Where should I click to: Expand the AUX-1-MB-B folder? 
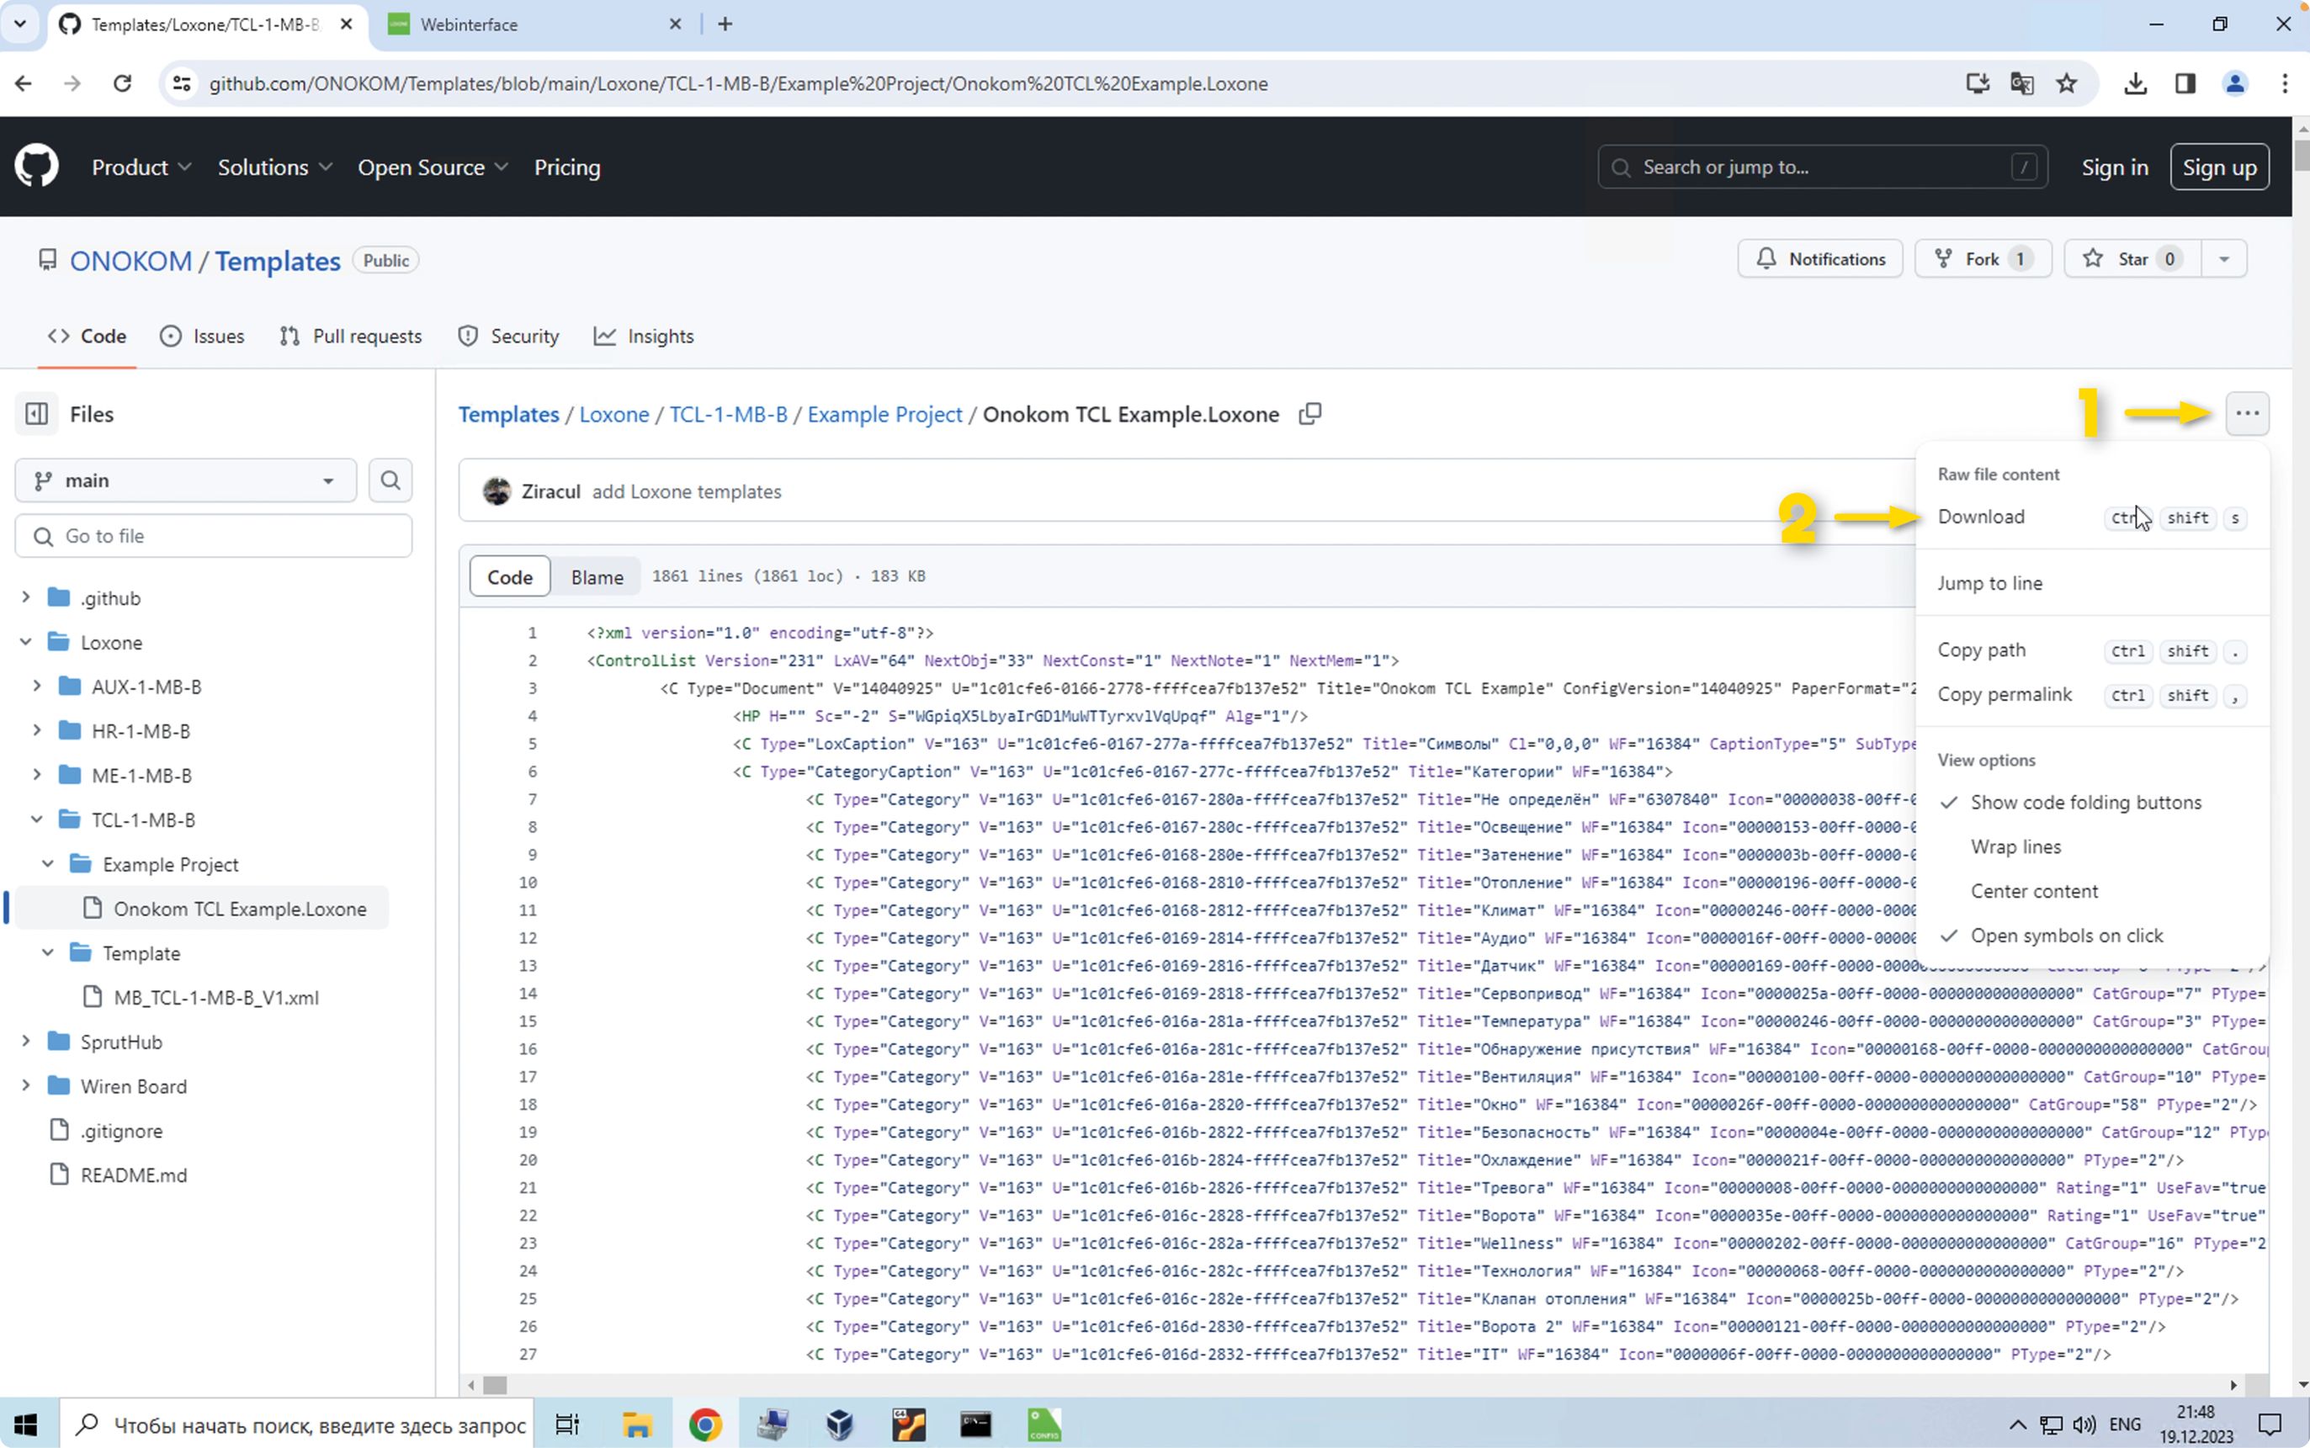click(x=36, y=687)
